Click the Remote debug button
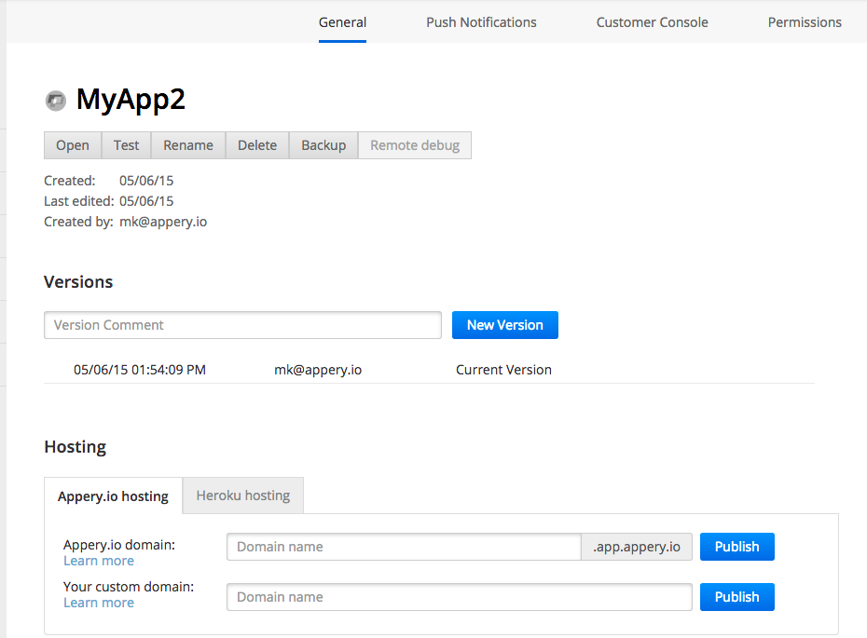The image size is (867, 638). pyautogui.click(x=415, y=145)
